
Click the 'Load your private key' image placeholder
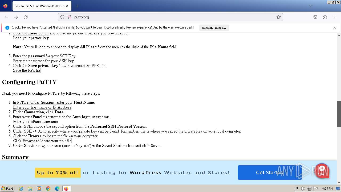pyautogui.click(x=31, y=38)
